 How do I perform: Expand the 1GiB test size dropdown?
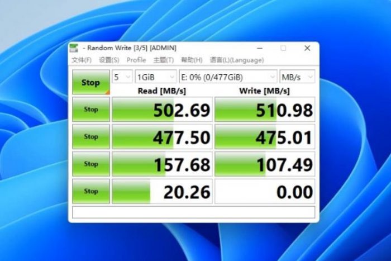pos(155,77)
